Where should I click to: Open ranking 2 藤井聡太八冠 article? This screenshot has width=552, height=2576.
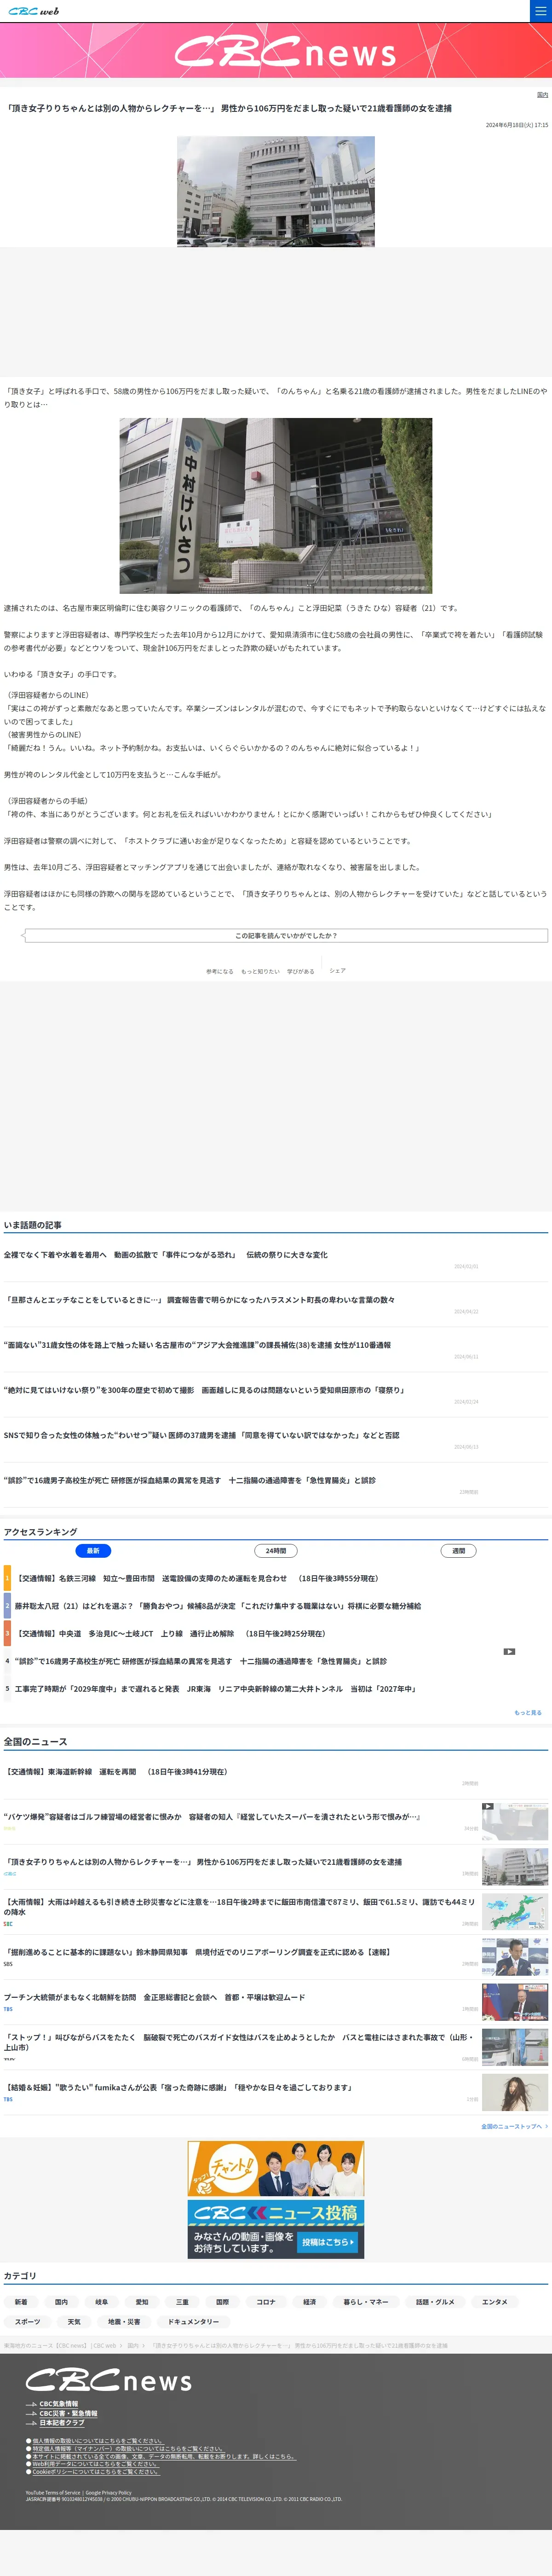[x=218, y=1606]
